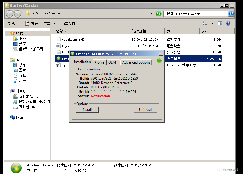
Task: Select the Keys configuration file icon
Action: [58, 46]
